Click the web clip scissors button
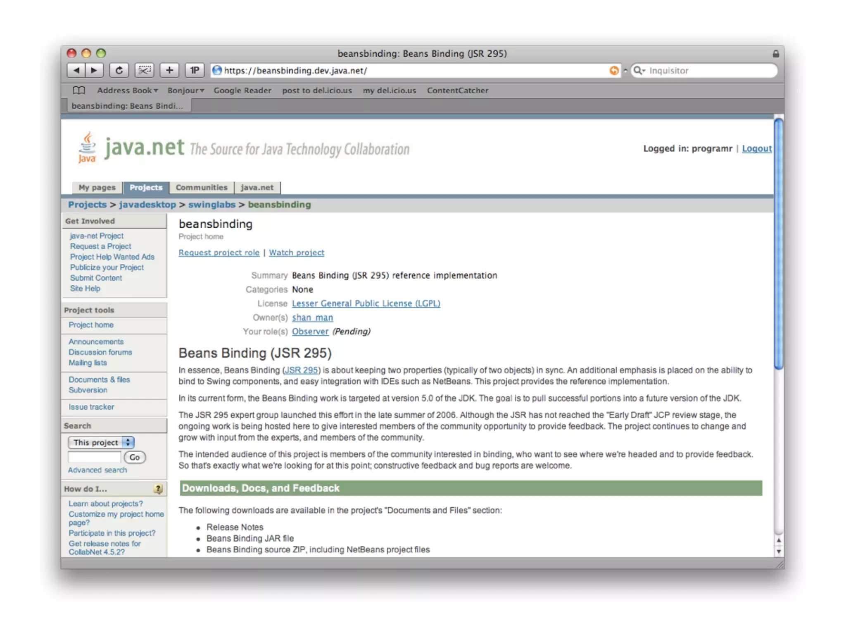The height and width of the screenshot is (635, 846). click(144, 70)
